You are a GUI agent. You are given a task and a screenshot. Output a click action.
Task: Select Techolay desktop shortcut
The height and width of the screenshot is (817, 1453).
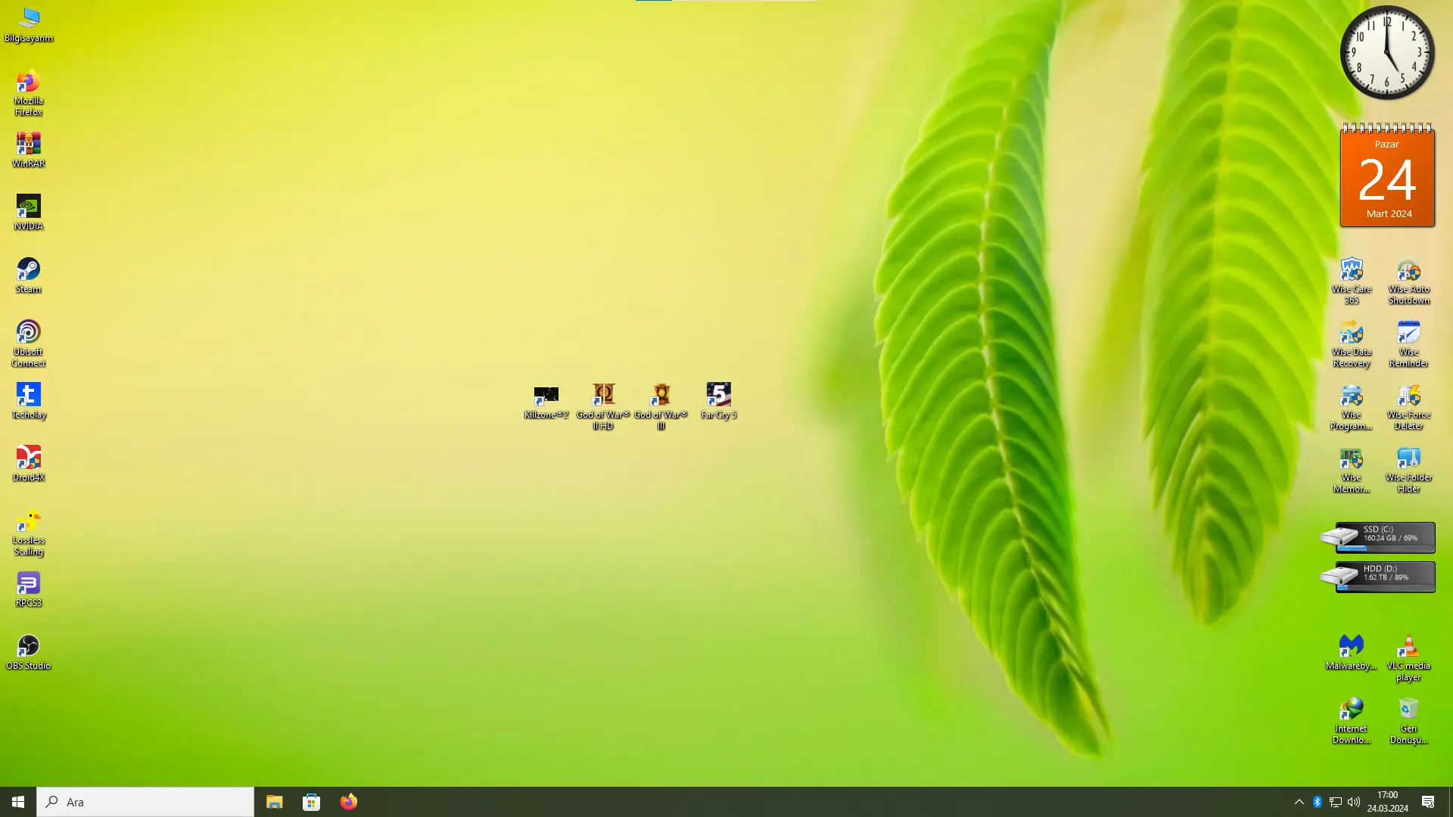pos(29,401)
